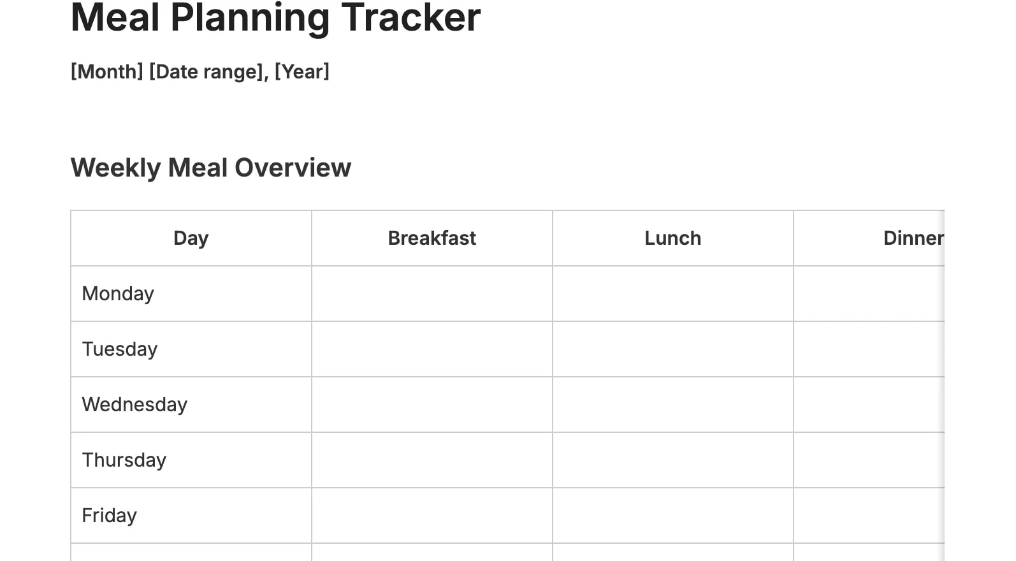
Task: Click the Wednesday row label cell
Action: coord(191,404)
